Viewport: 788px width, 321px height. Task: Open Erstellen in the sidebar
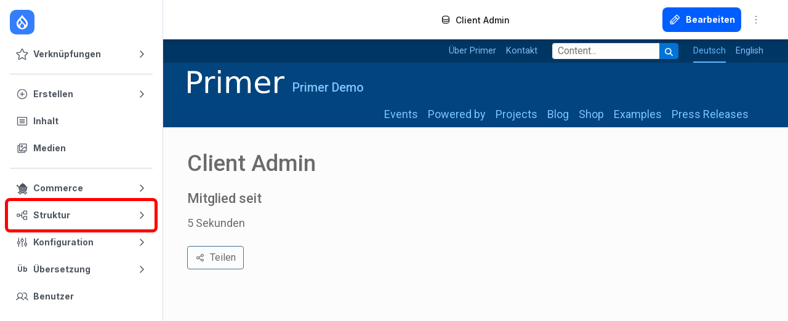point(81,94)
